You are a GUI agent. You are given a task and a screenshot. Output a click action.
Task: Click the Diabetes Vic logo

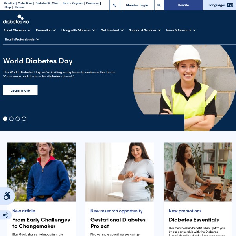[16, 19]
